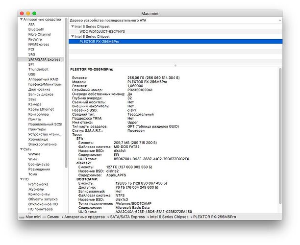Click the sort chevron in device tree header
Screen dimensions: 300x245
pos(280,20)
